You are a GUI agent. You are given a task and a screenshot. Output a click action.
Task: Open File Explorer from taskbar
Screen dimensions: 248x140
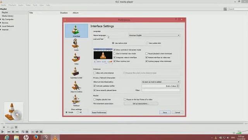(16, 137)
